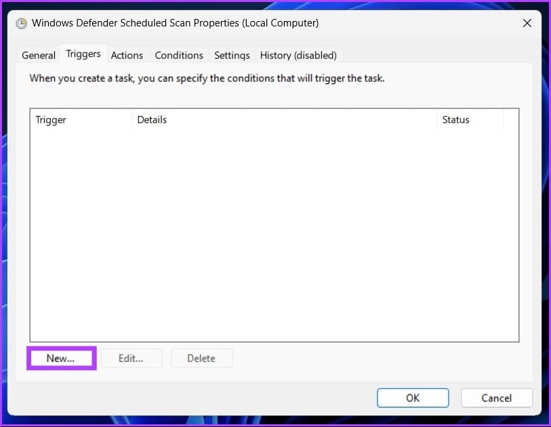This screenshot has width=551, height=427.
Task: Go to the Conditions tab
Action: pyautogui.click(x=179, y=55)
